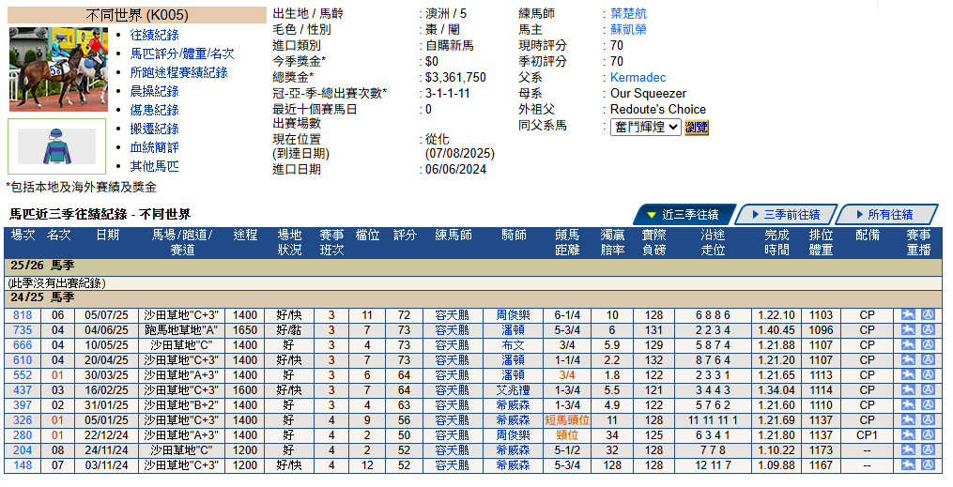Screen dimensions: 953x487
Task: Switch to 三季前往績 tab
Action: click(x=786, y=214)
